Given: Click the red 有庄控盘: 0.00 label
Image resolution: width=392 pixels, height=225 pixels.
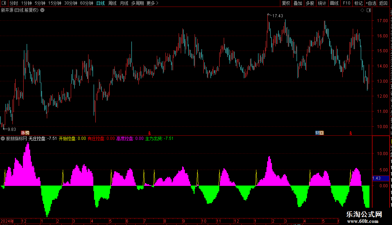Looking at the screenshot, I should 101,138.
